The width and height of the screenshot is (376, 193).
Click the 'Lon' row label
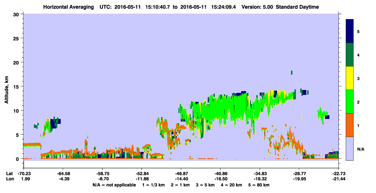(10, 179)
